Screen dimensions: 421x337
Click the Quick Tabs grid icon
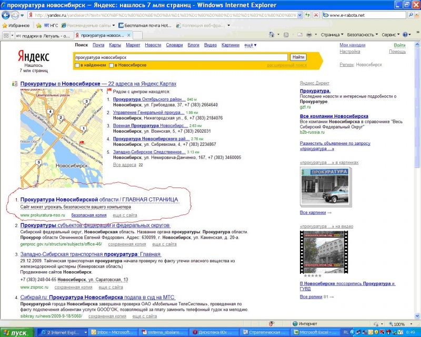pos(6,35)
